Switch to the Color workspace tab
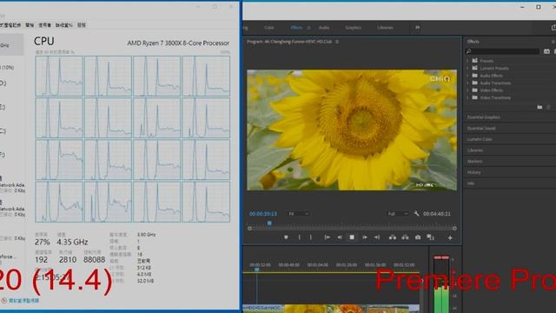Image resolution: width=556 pixels, height=313 pixels. point(268,27)
